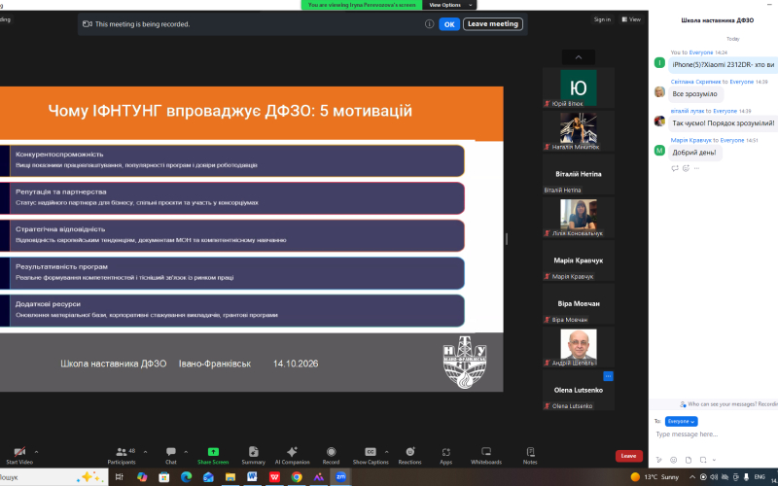Expand the Chat options caret

(186, 452)
